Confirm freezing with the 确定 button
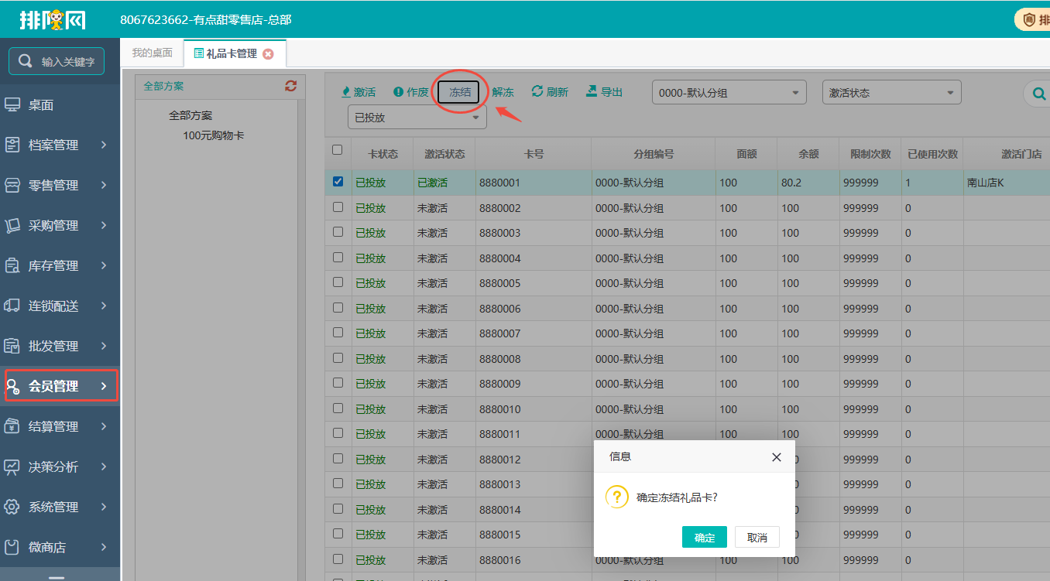The width and height of the screenshot is (1050, 581). (x=704, y=538)
